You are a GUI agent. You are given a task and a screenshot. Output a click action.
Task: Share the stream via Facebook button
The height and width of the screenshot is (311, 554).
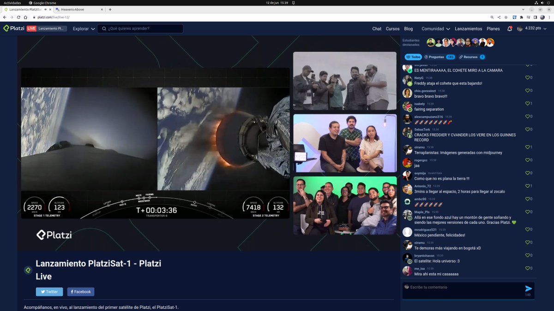click(x=81, y=292)
